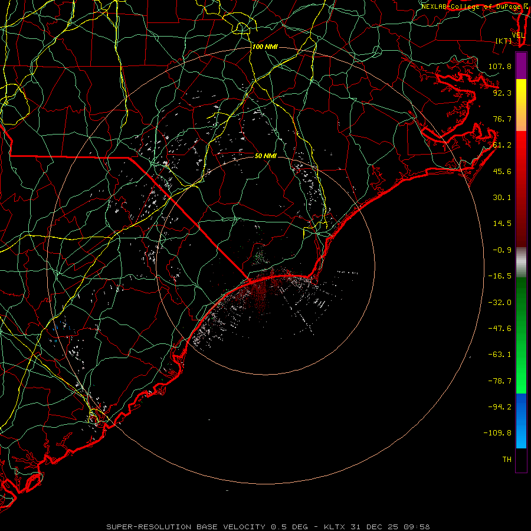The height and width of the screenshot is (531, 531).
Task: Click the gray near-zero segment of the color bar
Action: 521,262
